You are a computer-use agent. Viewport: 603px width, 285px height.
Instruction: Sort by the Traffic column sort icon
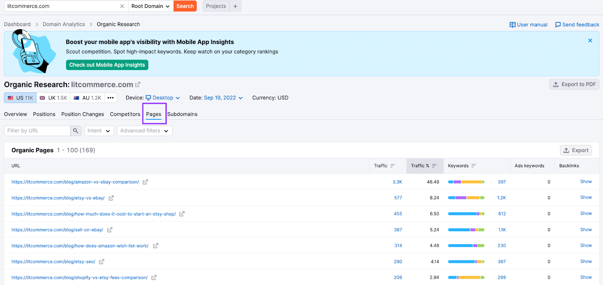393,166
